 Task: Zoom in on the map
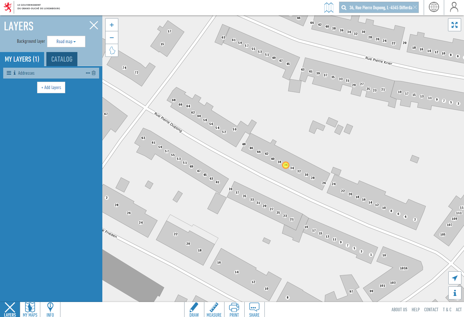click(112, 25)
